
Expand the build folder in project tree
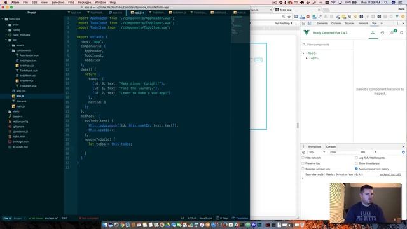coord(6,25)
